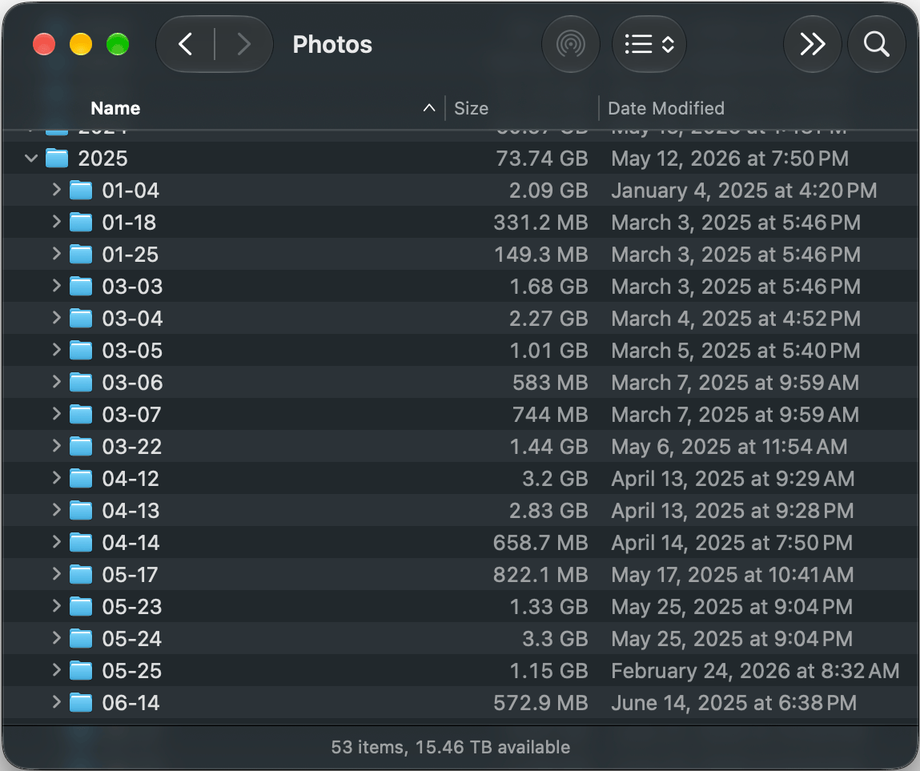Screen dimensions: 920x771
Task: Click date June 14, 2025 at 6:38 PM
Action: click(734, 703)
